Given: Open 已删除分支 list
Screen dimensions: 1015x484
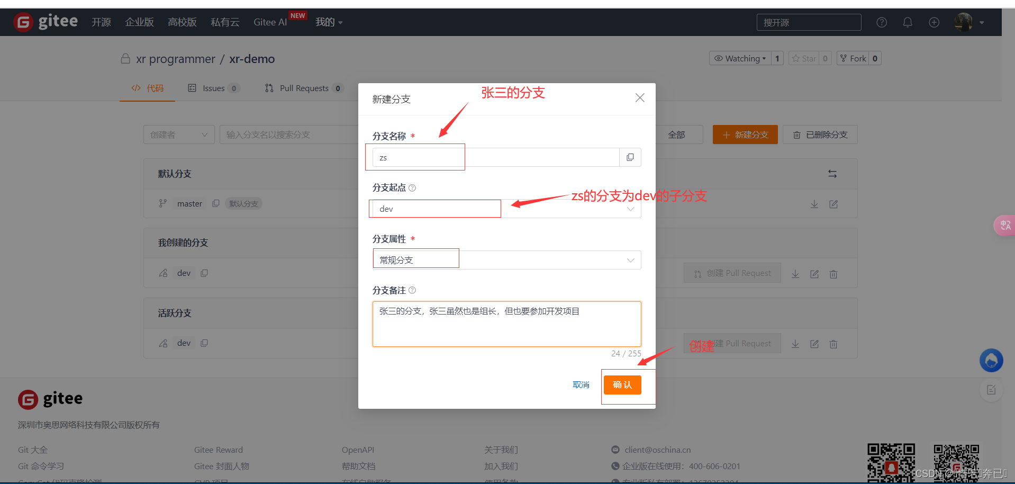Looking at the screenshot, I should pos(820,135).
